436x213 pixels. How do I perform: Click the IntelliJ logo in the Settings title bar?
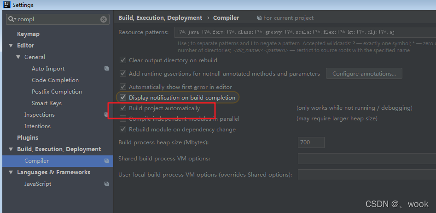pos(6,5)
